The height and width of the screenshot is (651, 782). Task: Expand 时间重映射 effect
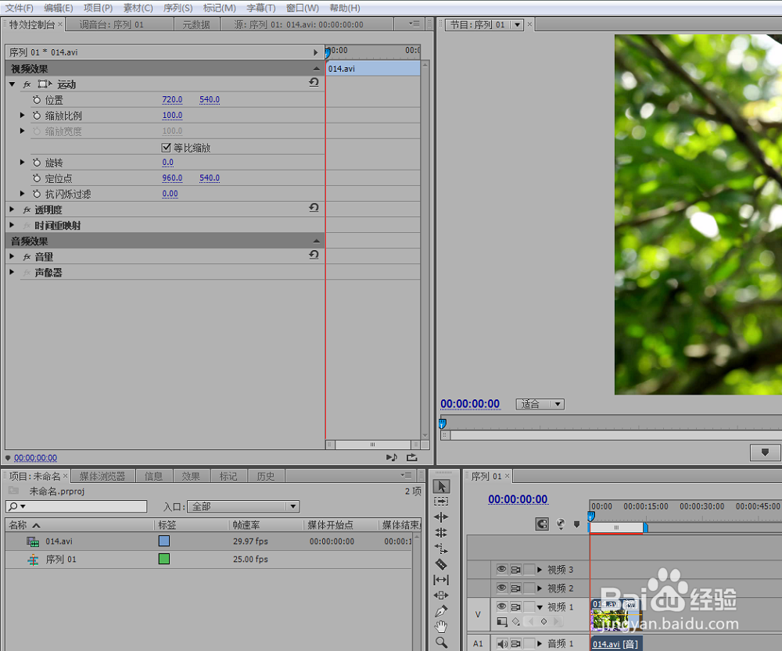12,225
